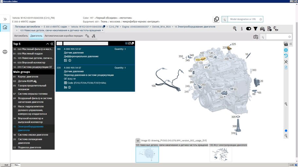The width and height of the screenshot is (298, 167).
Task: Open the vehicle data card icon
Action: (x=262, y=29)
